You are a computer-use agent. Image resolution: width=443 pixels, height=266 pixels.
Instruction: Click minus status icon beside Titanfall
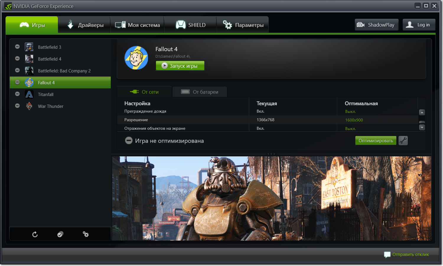17,94
